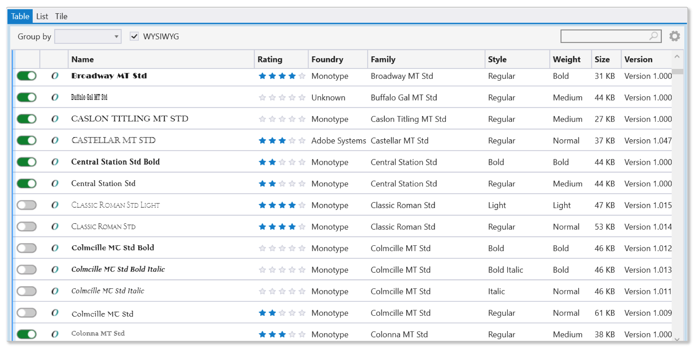Sort by the Size column header
695x350 pixels.
tap(606, 59)
